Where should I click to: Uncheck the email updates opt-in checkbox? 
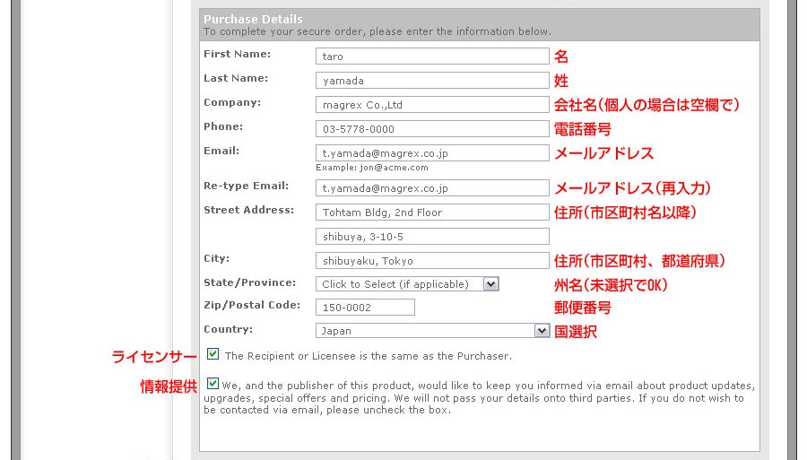point(213,384)
